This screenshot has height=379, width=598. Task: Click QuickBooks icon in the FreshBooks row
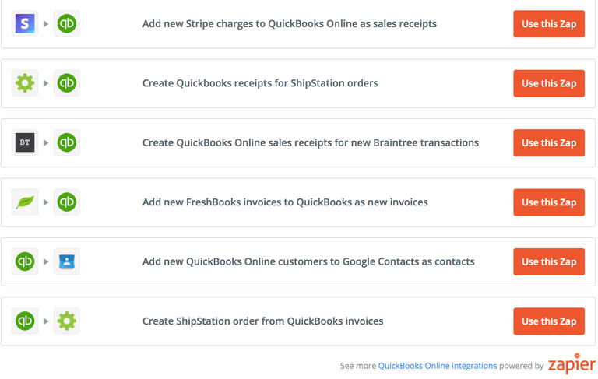67,202
